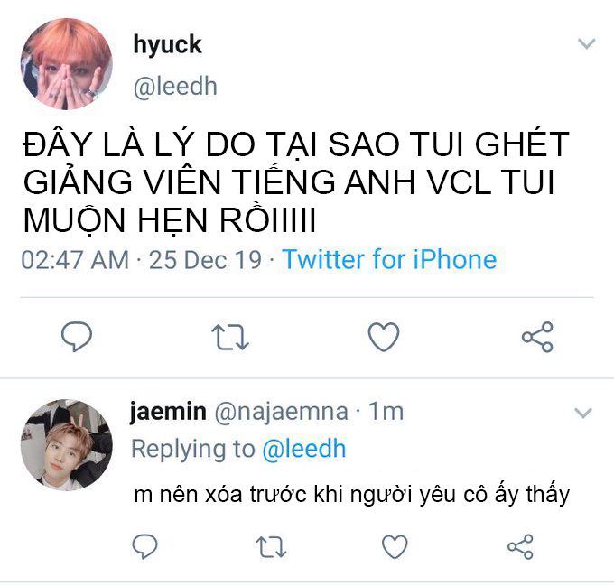Open the @najaemna handle

click(281, 413)
